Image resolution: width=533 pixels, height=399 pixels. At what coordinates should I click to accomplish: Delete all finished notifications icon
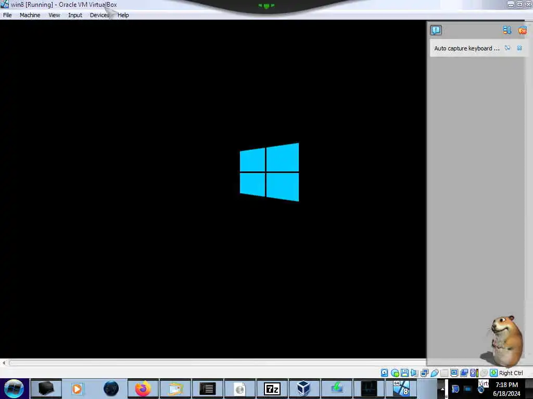click(523, 30)
